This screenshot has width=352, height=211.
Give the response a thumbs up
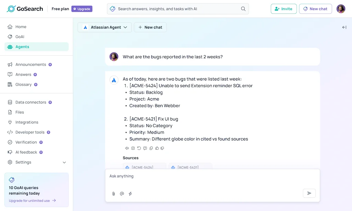pyautogui.click(x=156, y=148)
